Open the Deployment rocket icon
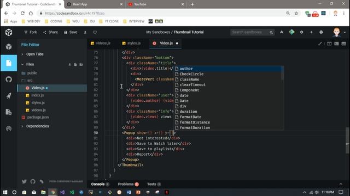Image resolution: width=350 pixels, height=196 pixels. point(9,96)
